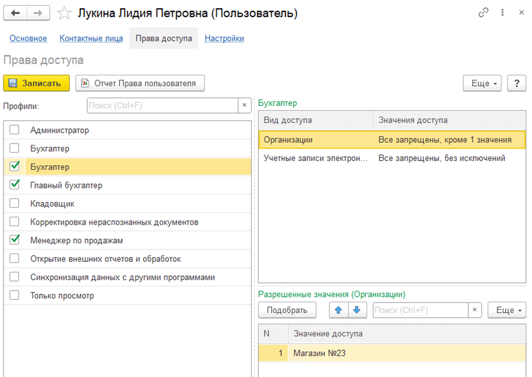The width and height of the screenshot is (532, 377).
Task: Copy link using chain icon
Action: (483, 13)
